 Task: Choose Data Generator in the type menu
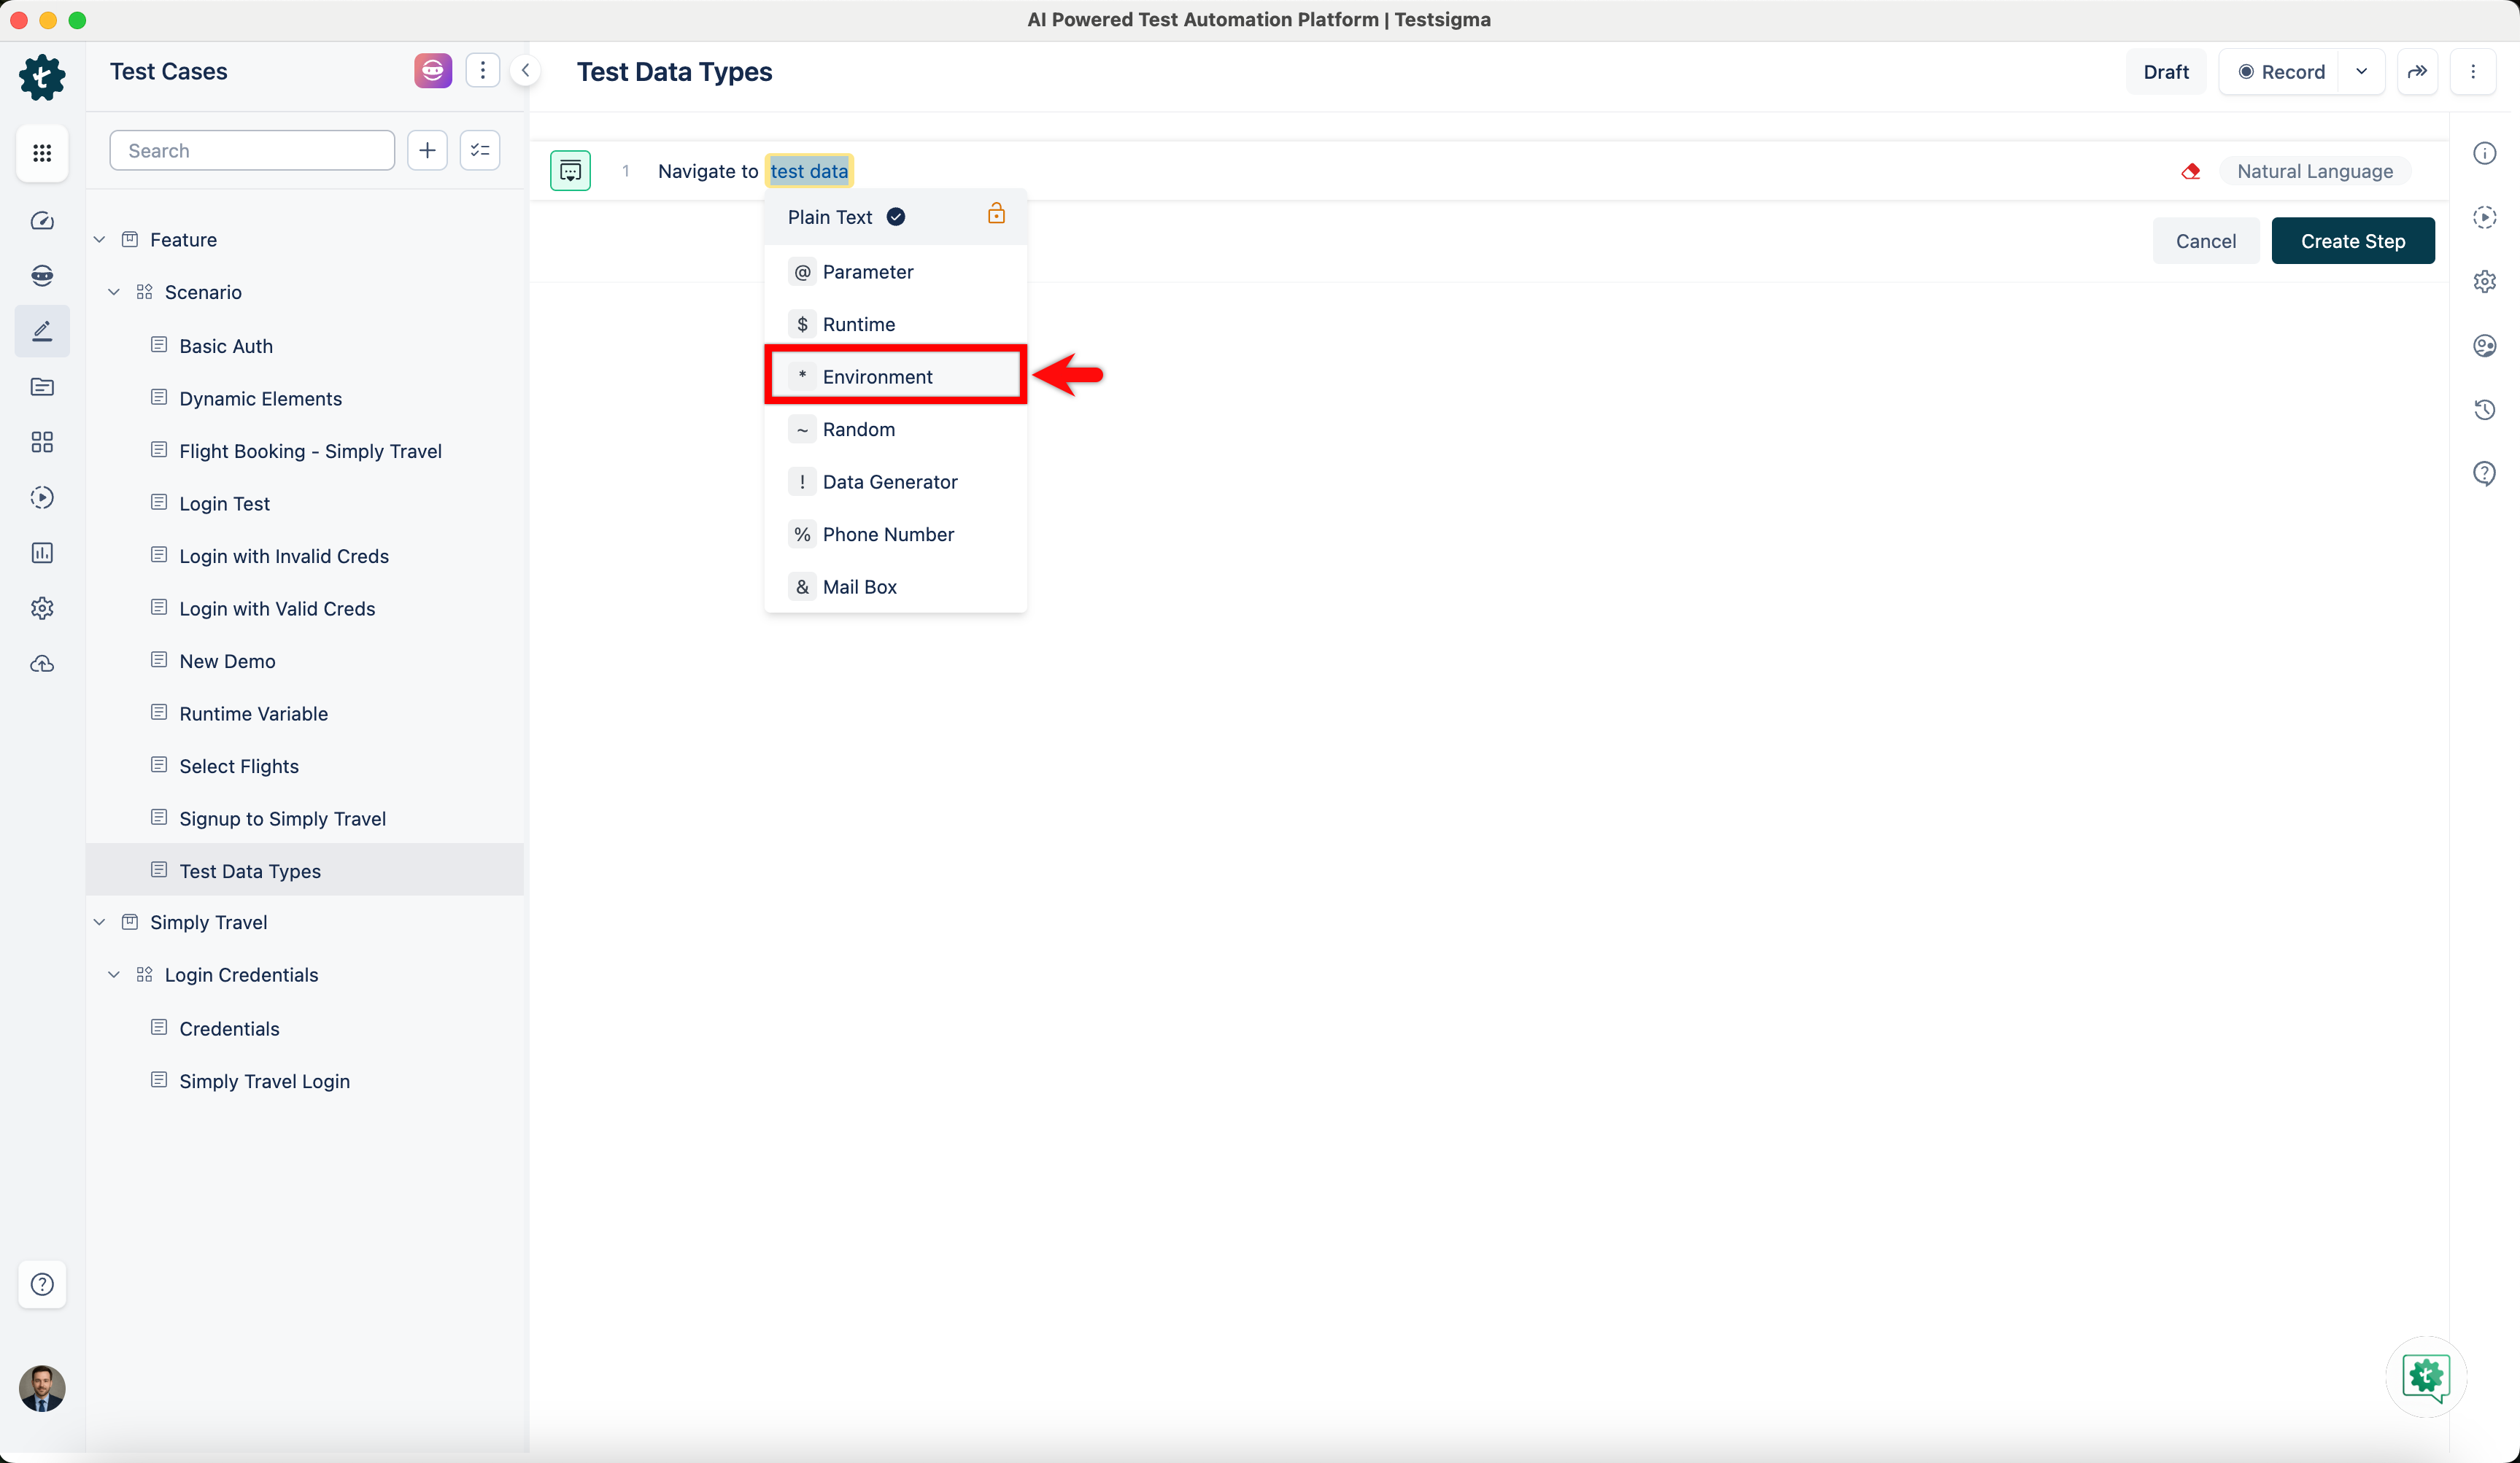(x=889, y=481)
